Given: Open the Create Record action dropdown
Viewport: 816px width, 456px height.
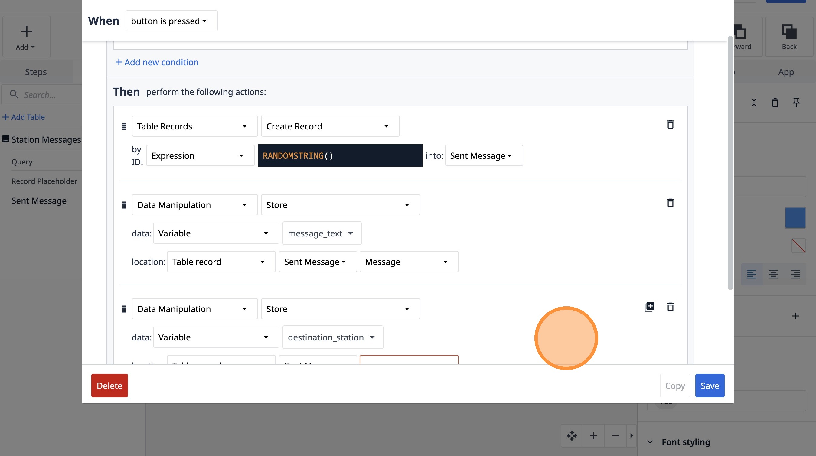Looking at the screenshot, I should coord(330,126).
